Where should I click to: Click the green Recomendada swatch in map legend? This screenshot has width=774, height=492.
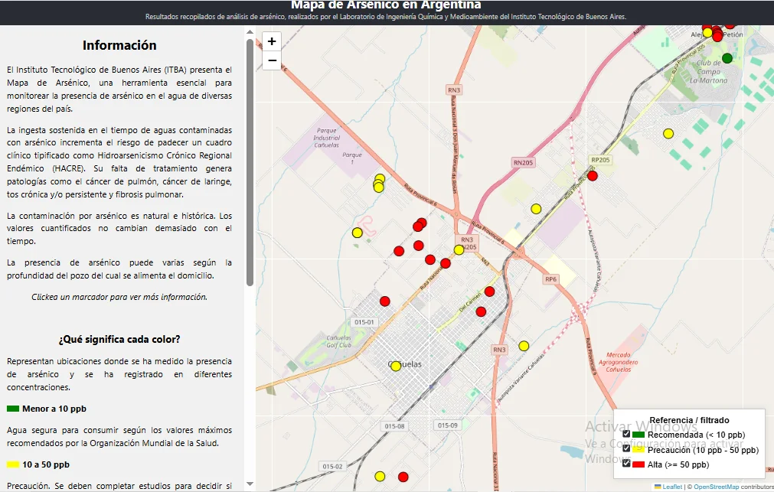pos(638,435)
